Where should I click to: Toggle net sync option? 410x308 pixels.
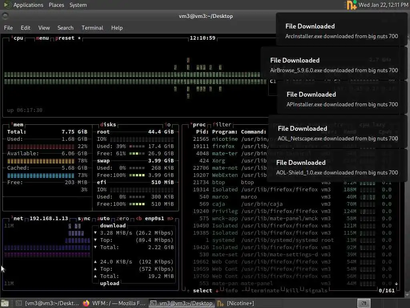coord(84,219)
